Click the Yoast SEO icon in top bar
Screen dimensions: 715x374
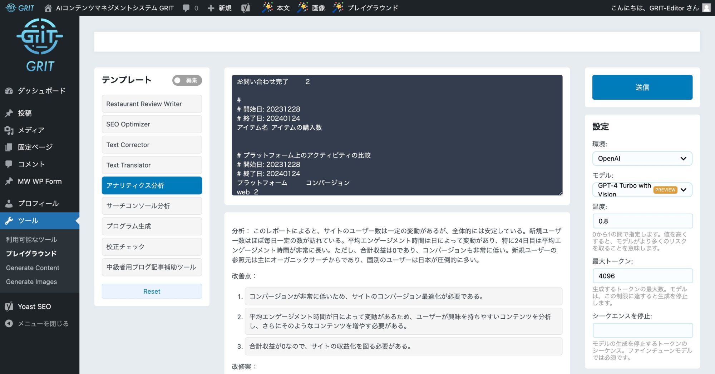pos(245,8)
